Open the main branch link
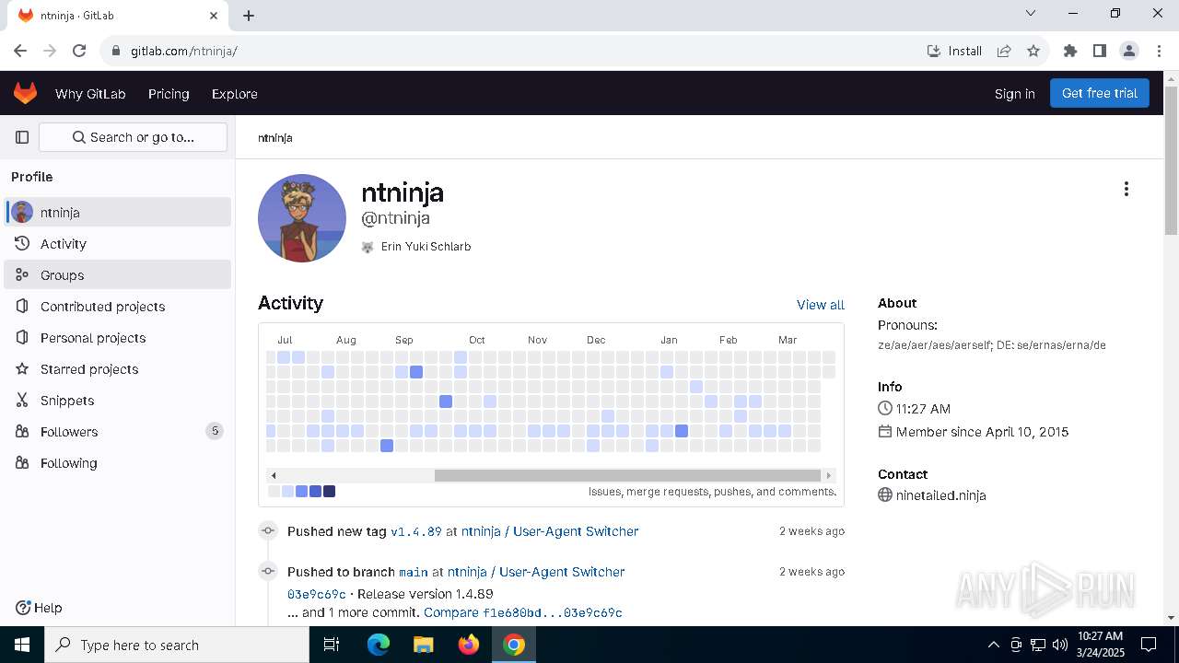This screenshot has width=1179, height=663. pyautogui.click(x=414, y=572)
